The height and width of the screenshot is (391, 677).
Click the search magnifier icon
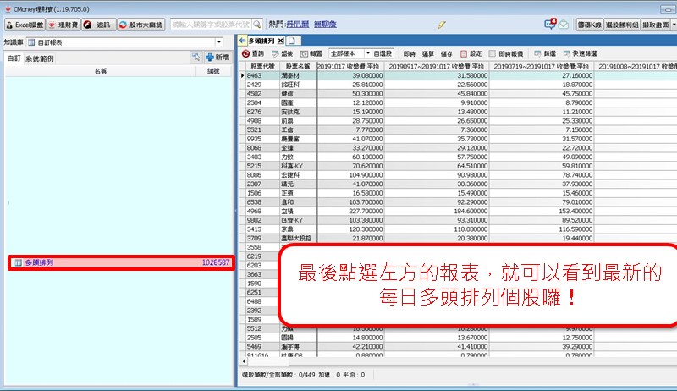(x=258, y=25)
